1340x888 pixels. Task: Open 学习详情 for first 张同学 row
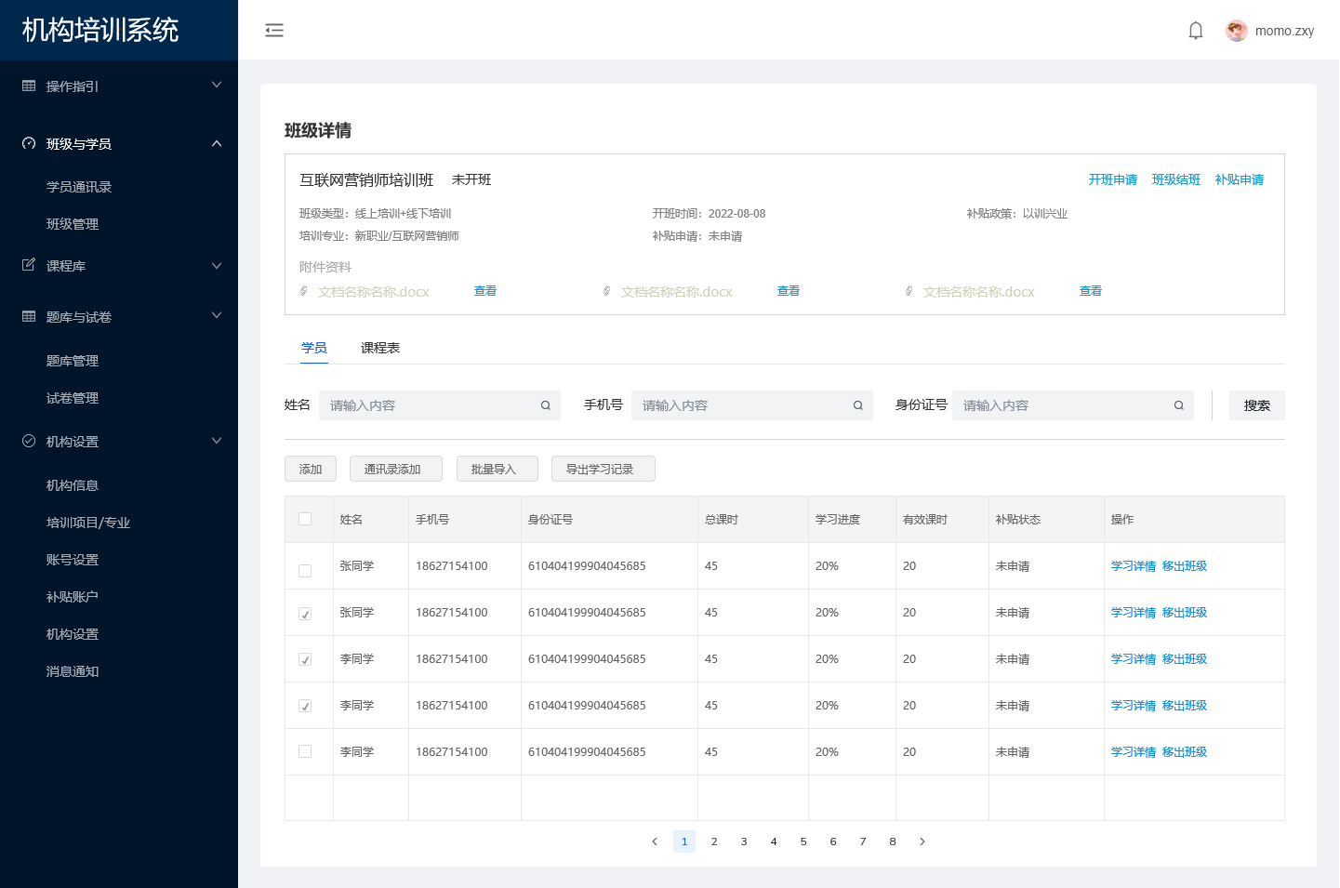[1134, 566]
